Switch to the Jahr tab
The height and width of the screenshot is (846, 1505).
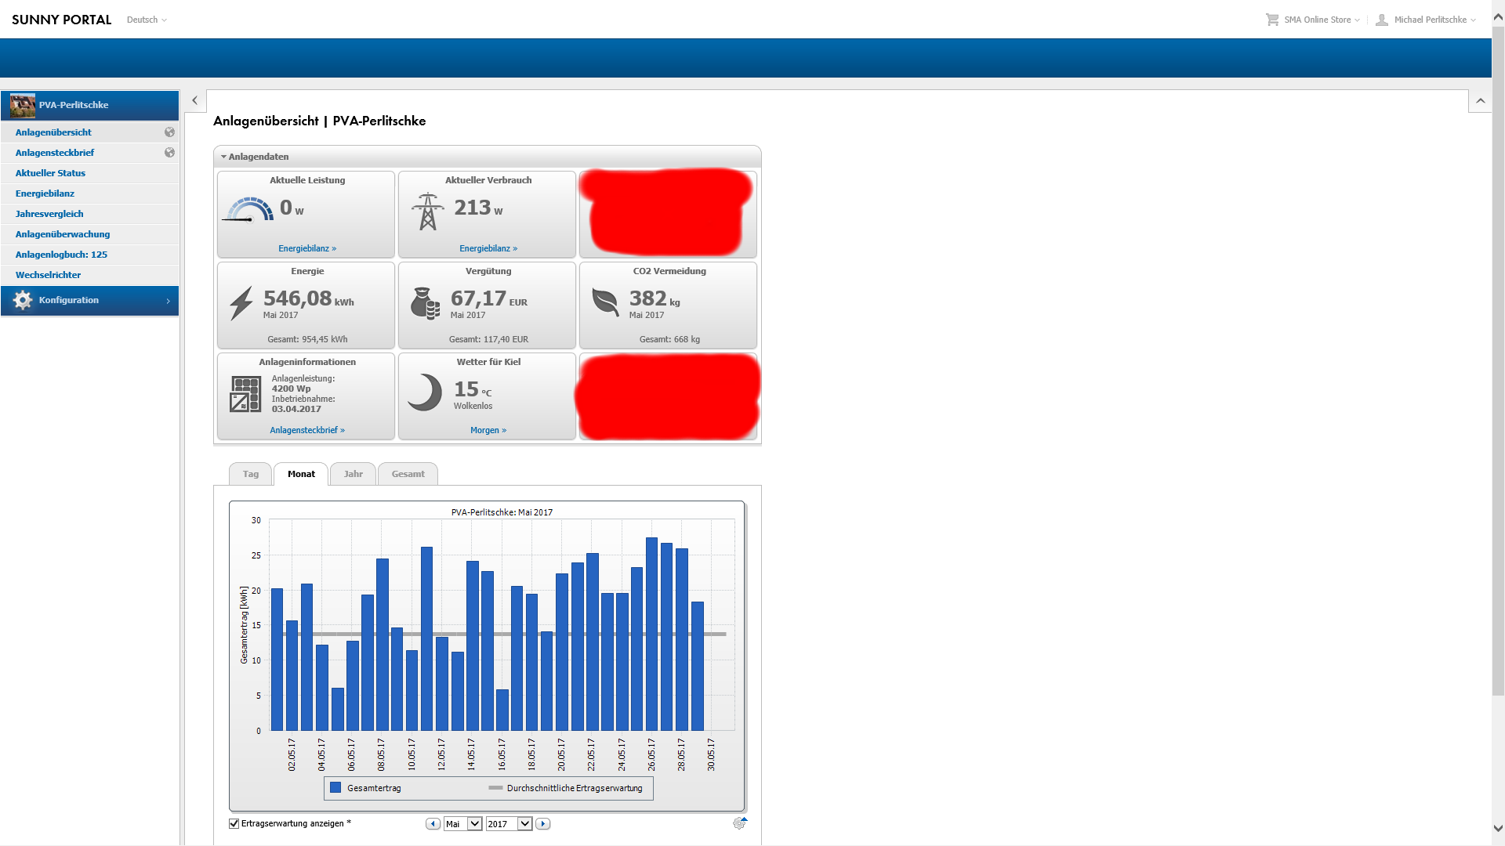point(353,474)
